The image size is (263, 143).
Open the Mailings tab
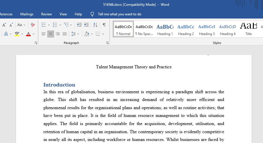[27, 14]
